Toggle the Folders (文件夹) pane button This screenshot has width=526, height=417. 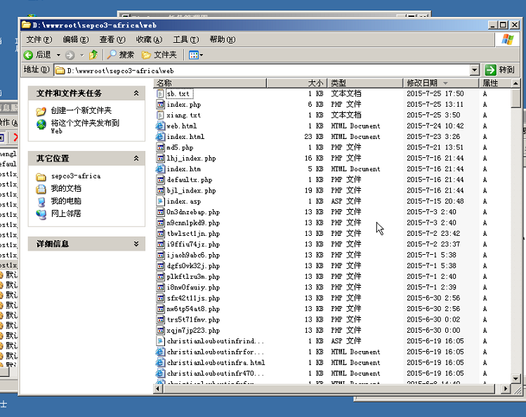tap(159, 55)
